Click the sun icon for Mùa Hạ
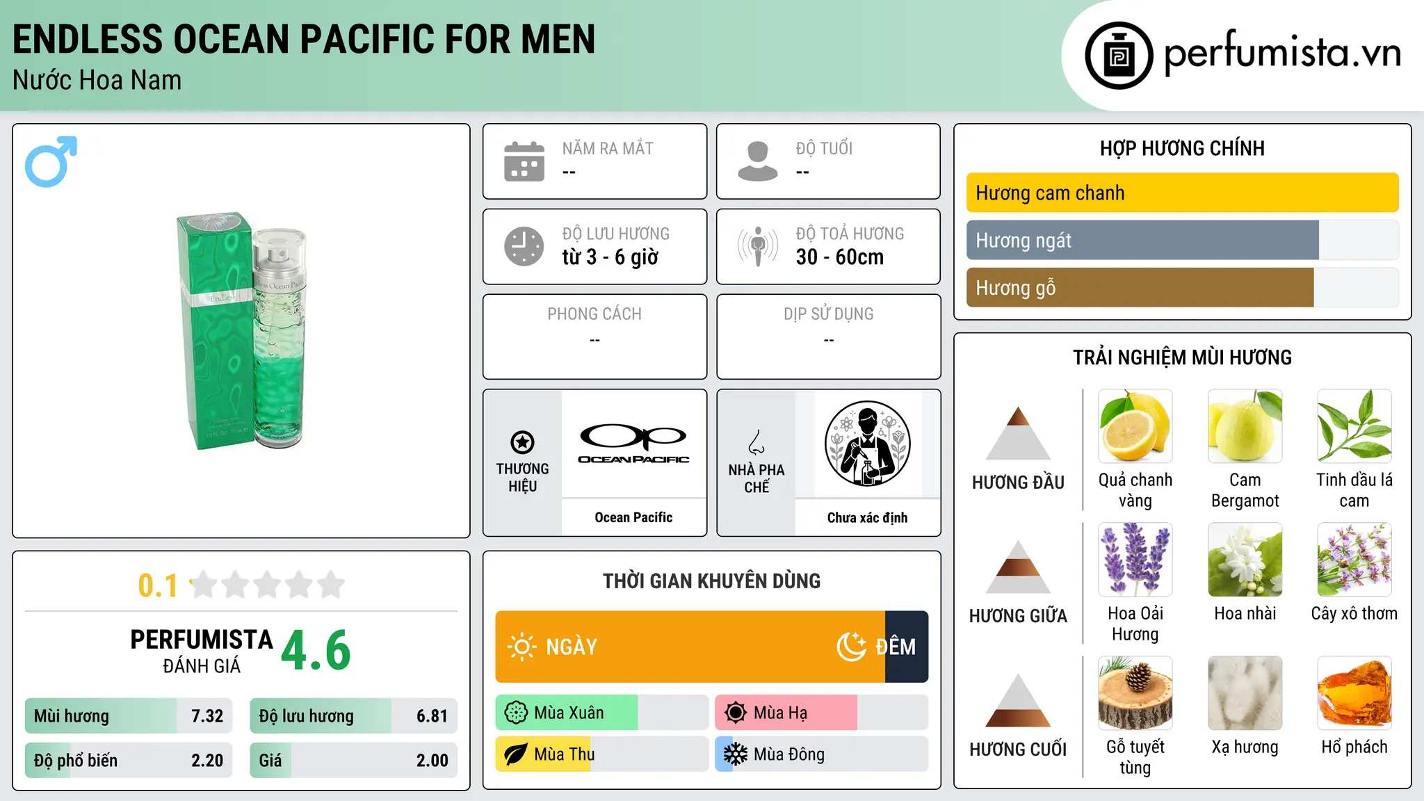1424x801 pixels. pos(735,713)
